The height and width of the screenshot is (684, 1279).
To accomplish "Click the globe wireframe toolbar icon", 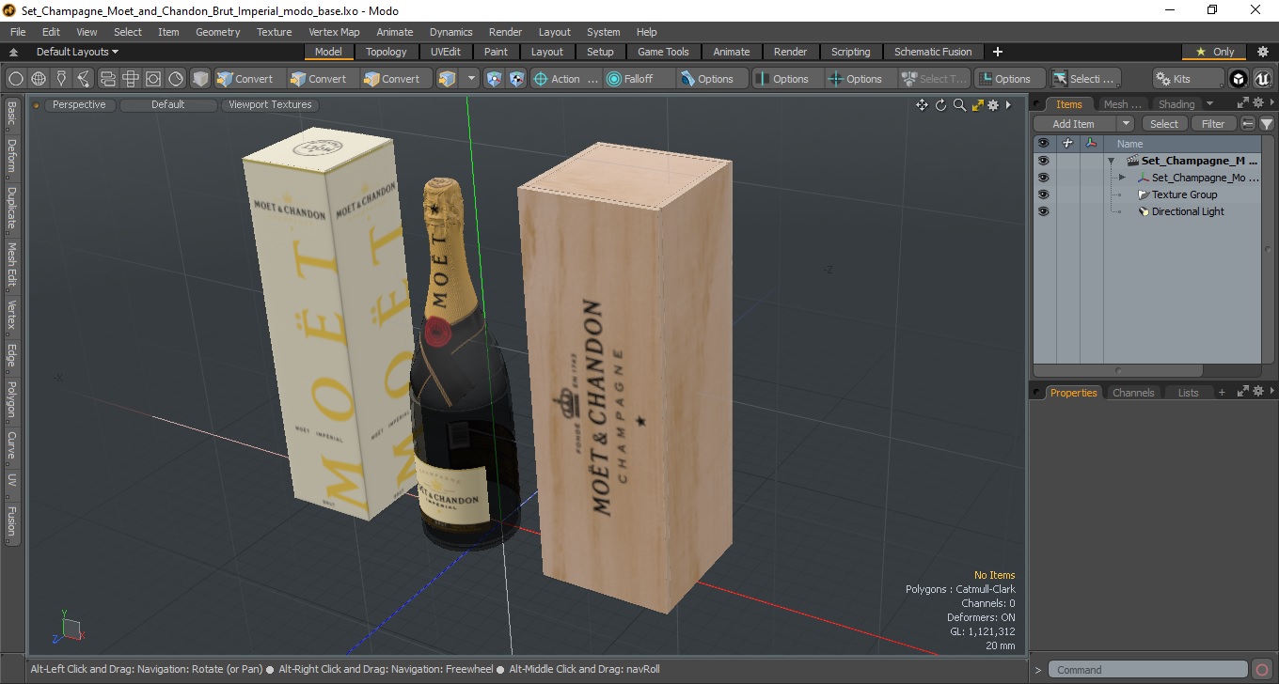I will (39, 79).
